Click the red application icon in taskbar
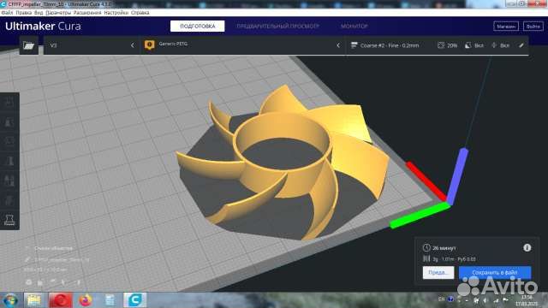The width and height of the screenshot is (548, 308). click(61, 300)
